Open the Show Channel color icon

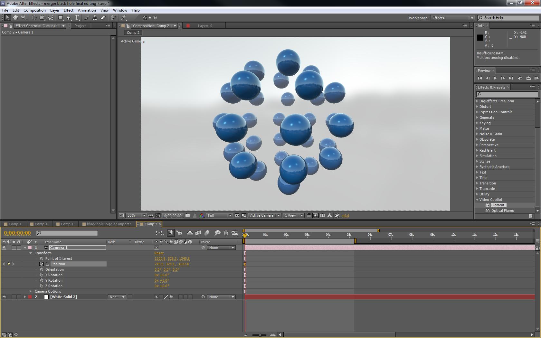coord(202,216)
